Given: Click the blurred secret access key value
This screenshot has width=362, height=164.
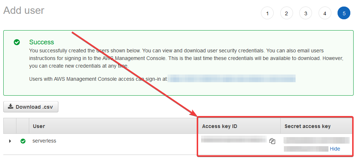Looking at the screenshot, I should pyautogui.click(x=316, y=144).
